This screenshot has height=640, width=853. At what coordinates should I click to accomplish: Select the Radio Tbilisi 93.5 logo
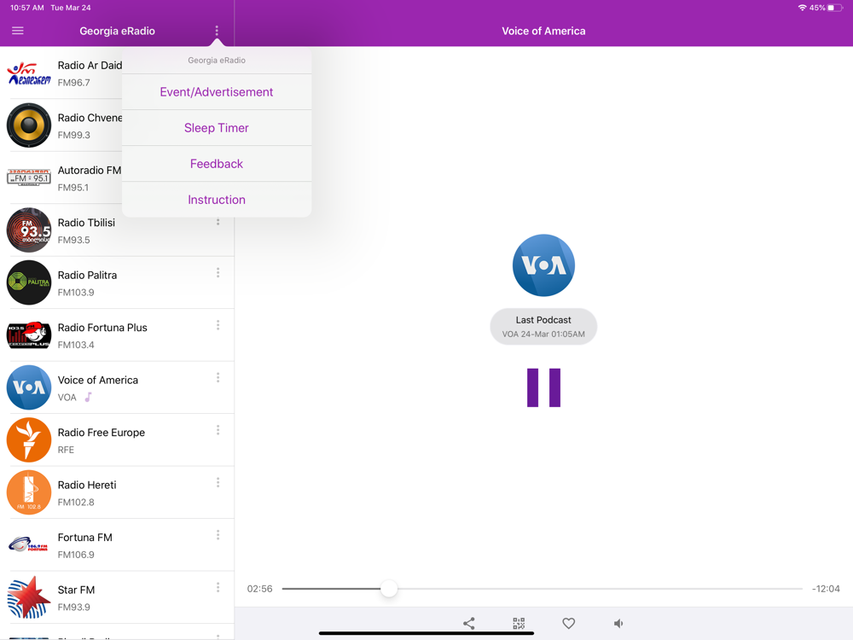click(29, 230)
